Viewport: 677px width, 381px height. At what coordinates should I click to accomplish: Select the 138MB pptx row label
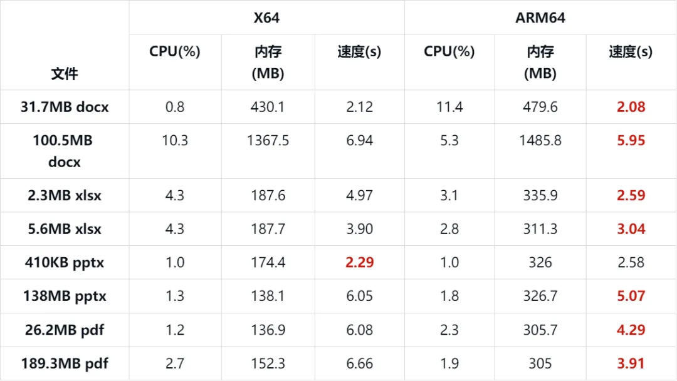click(65, 296)
